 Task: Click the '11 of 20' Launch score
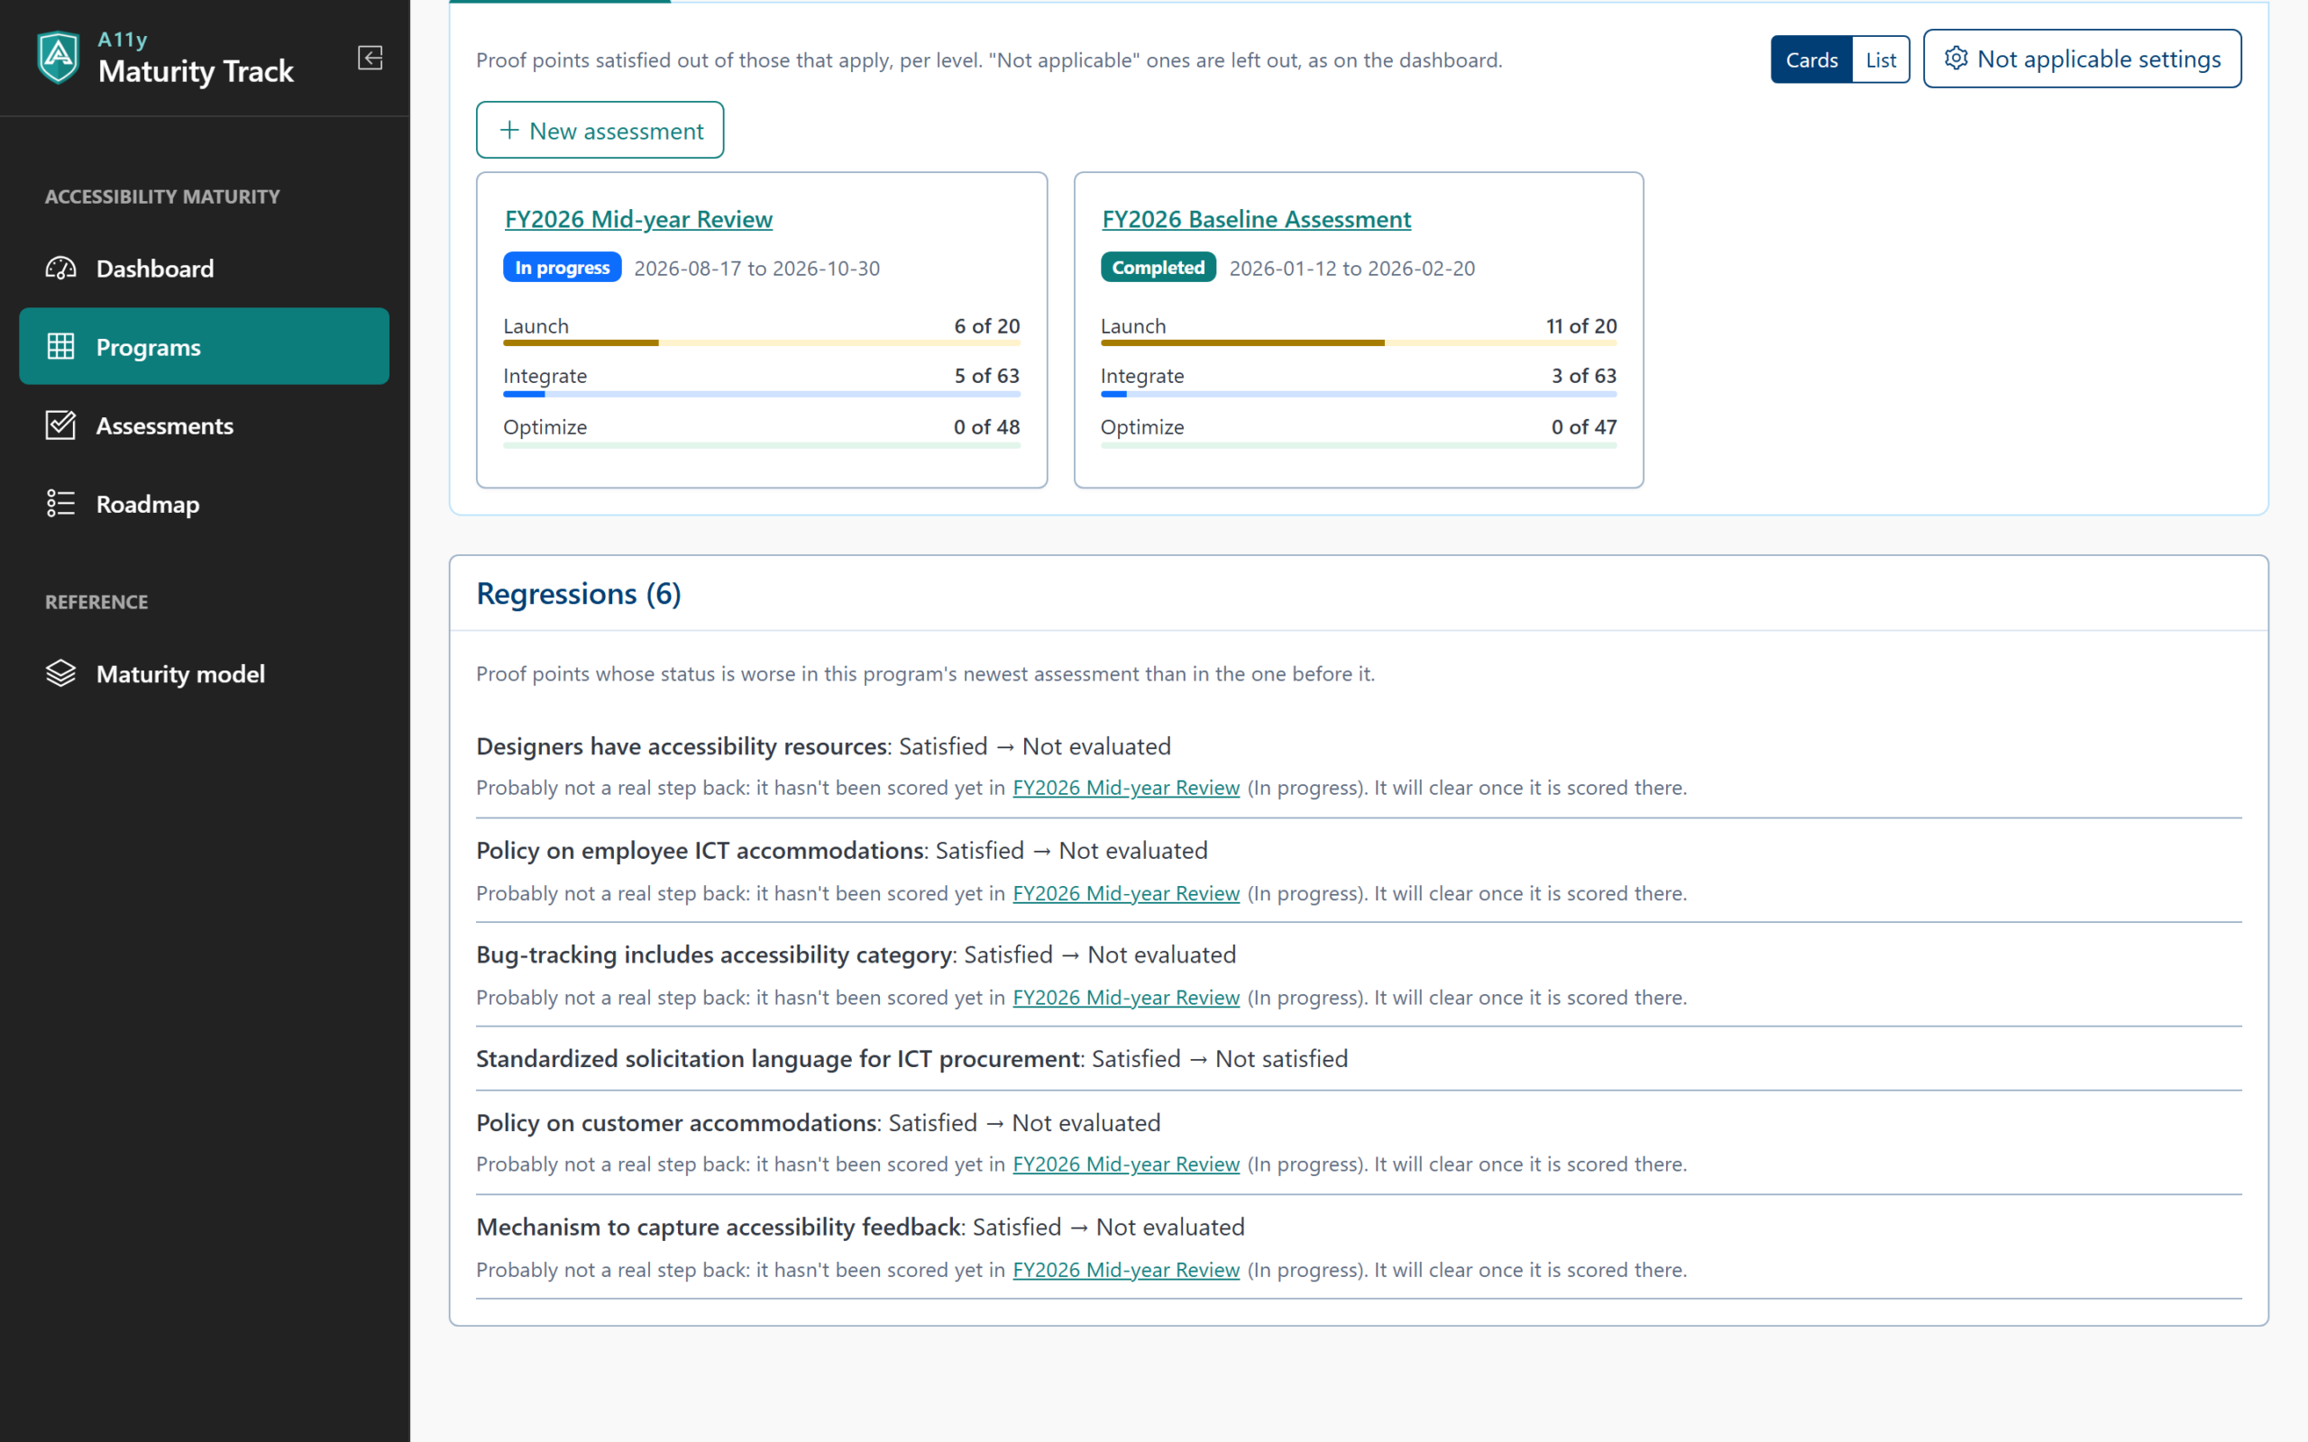tap(1580, 325)
